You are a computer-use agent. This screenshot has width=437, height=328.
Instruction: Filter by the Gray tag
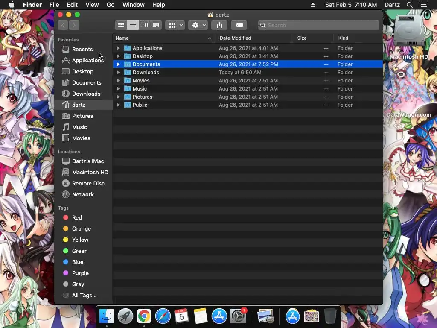click(83, 284)
